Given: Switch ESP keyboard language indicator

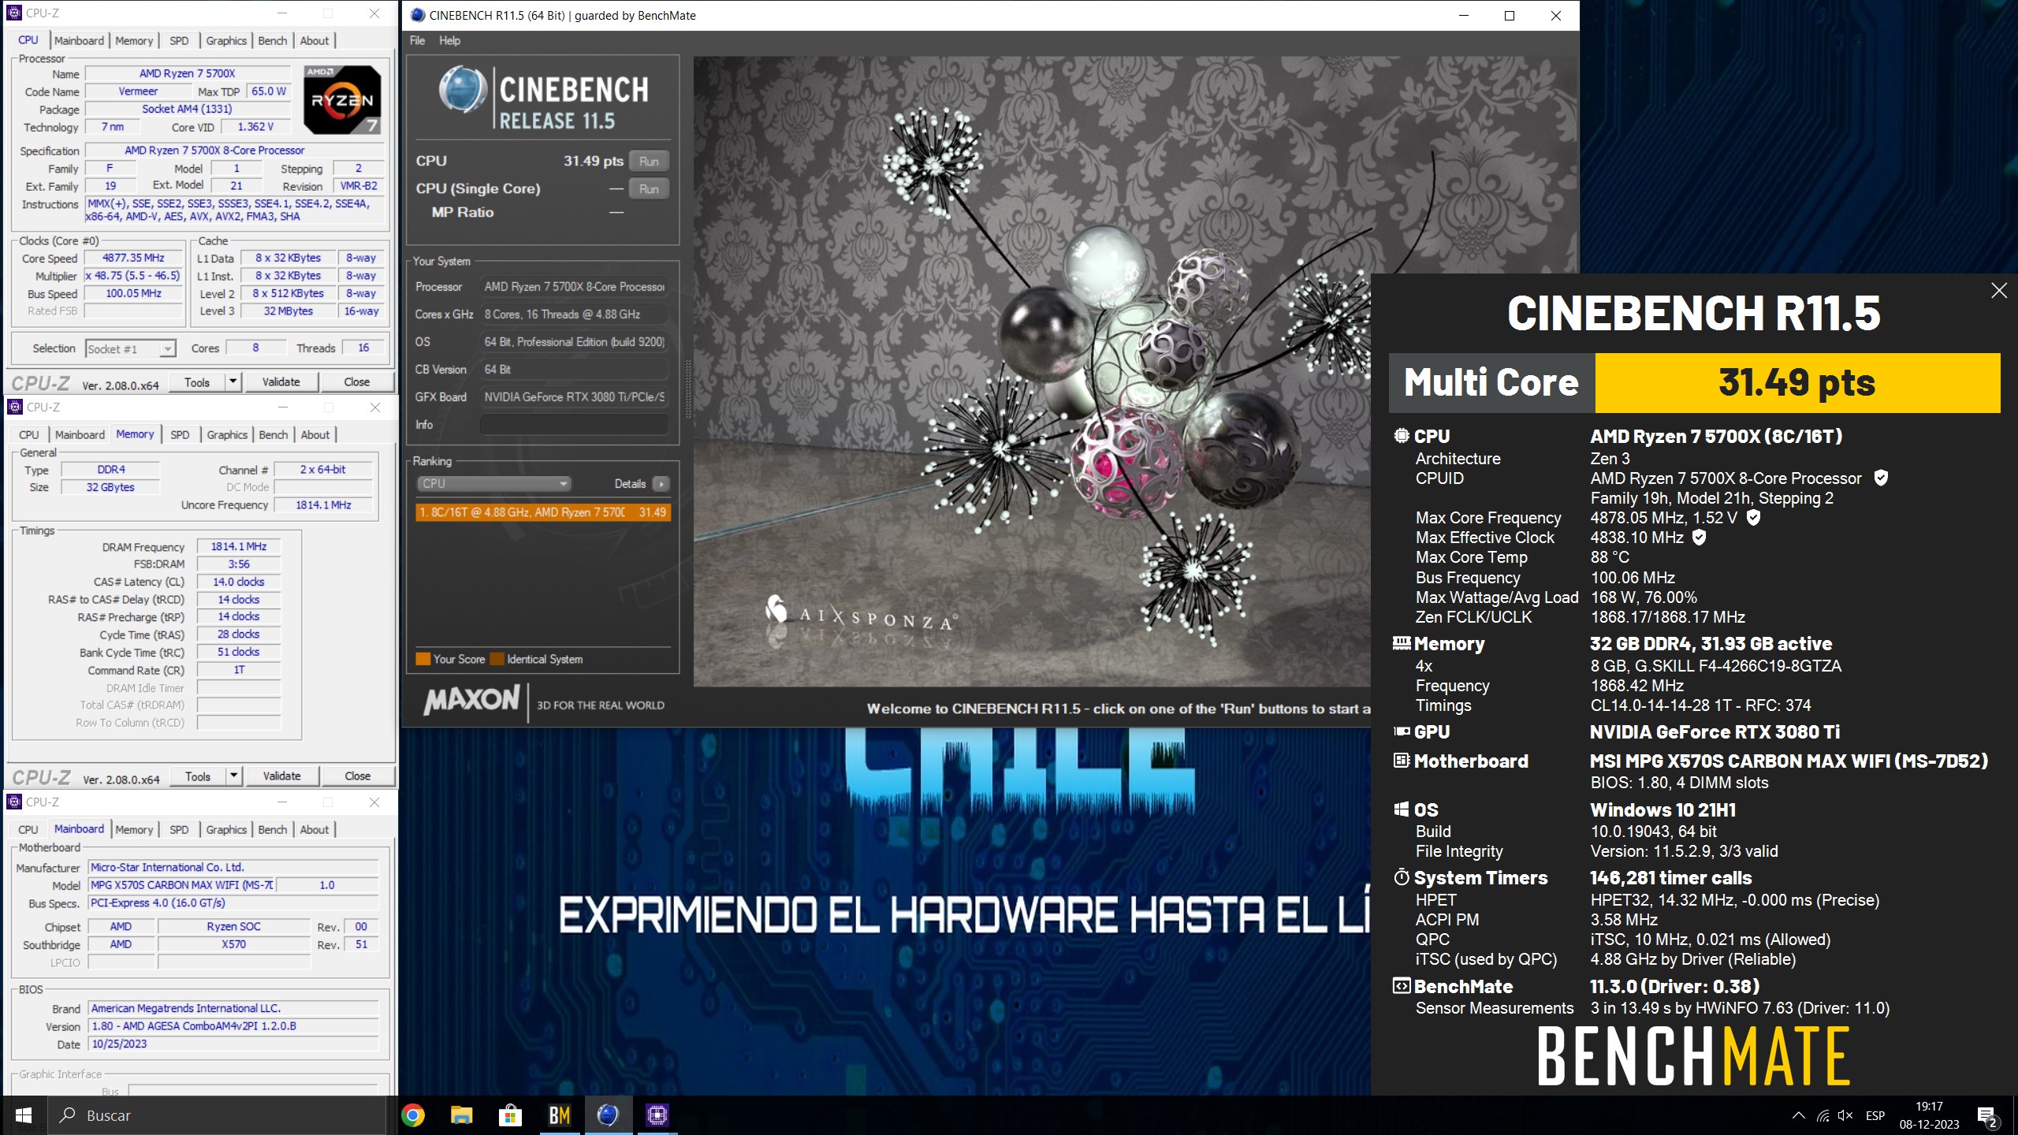Looking at the screenshot, I should [1875, 1115].
